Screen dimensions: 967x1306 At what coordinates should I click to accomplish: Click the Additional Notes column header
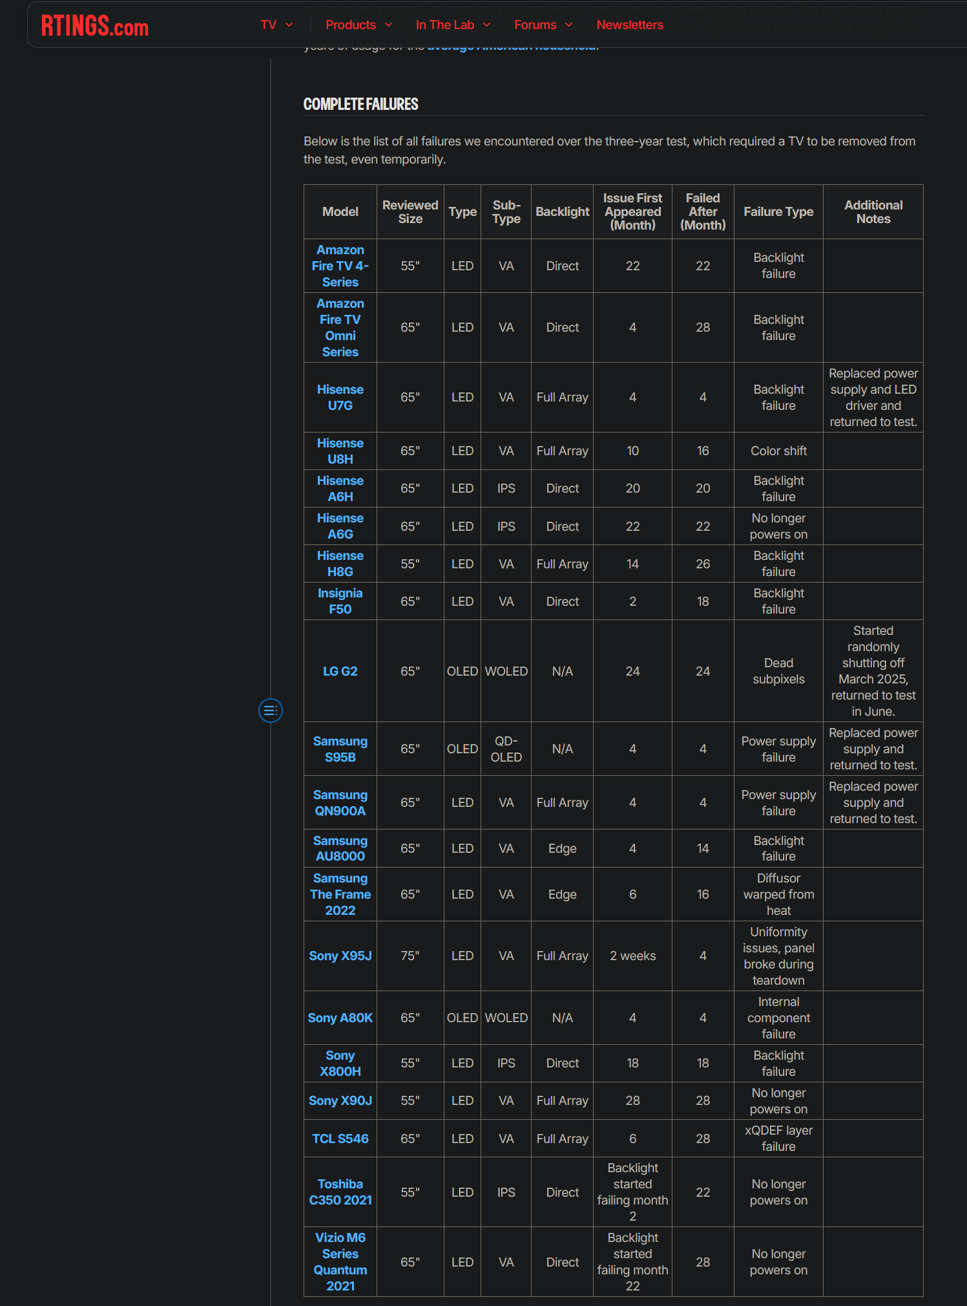(873, 212)
